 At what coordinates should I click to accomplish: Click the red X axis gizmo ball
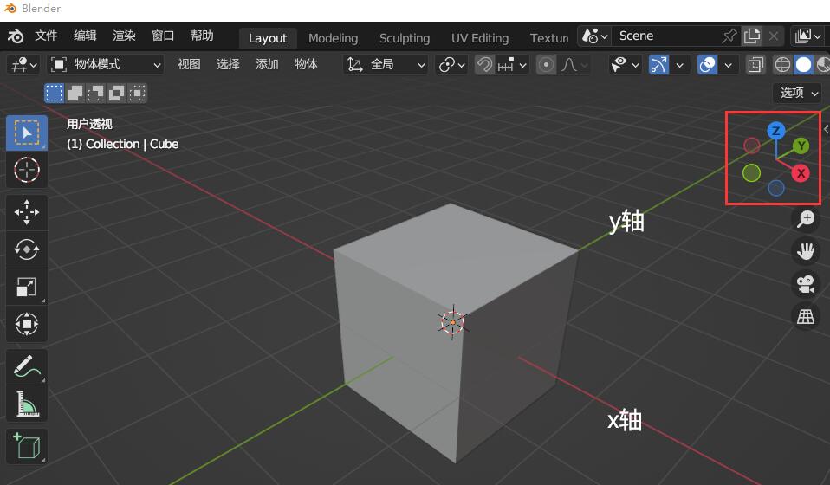pyautogui.click(x=801, y=173)
